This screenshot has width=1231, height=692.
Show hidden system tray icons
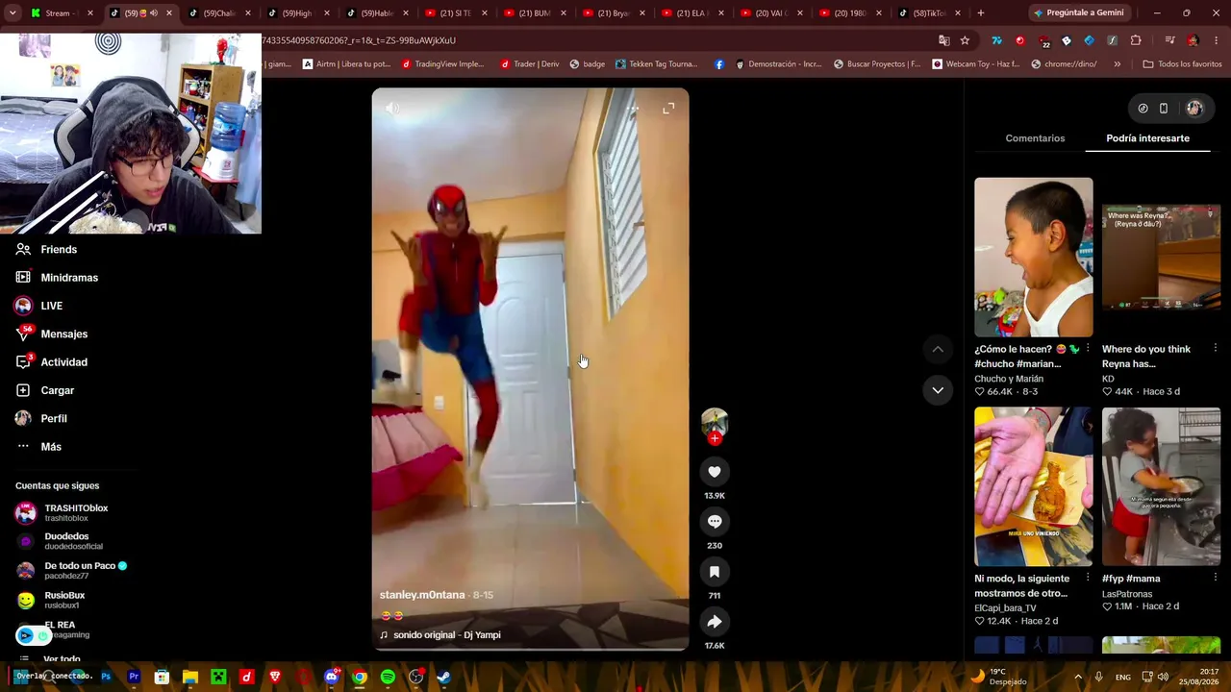coord(1077,677)
